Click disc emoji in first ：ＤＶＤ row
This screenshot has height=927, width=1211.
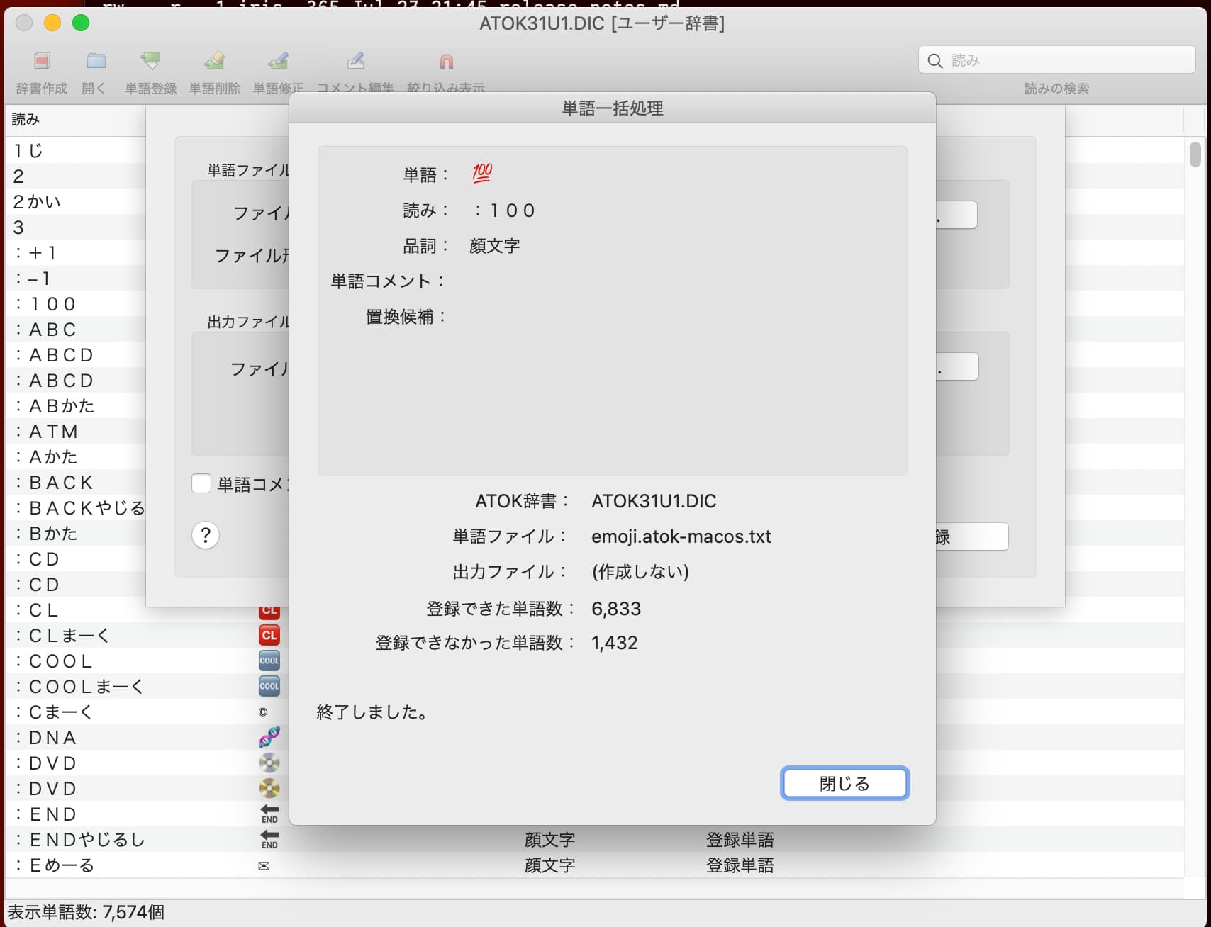pos(269,763)
